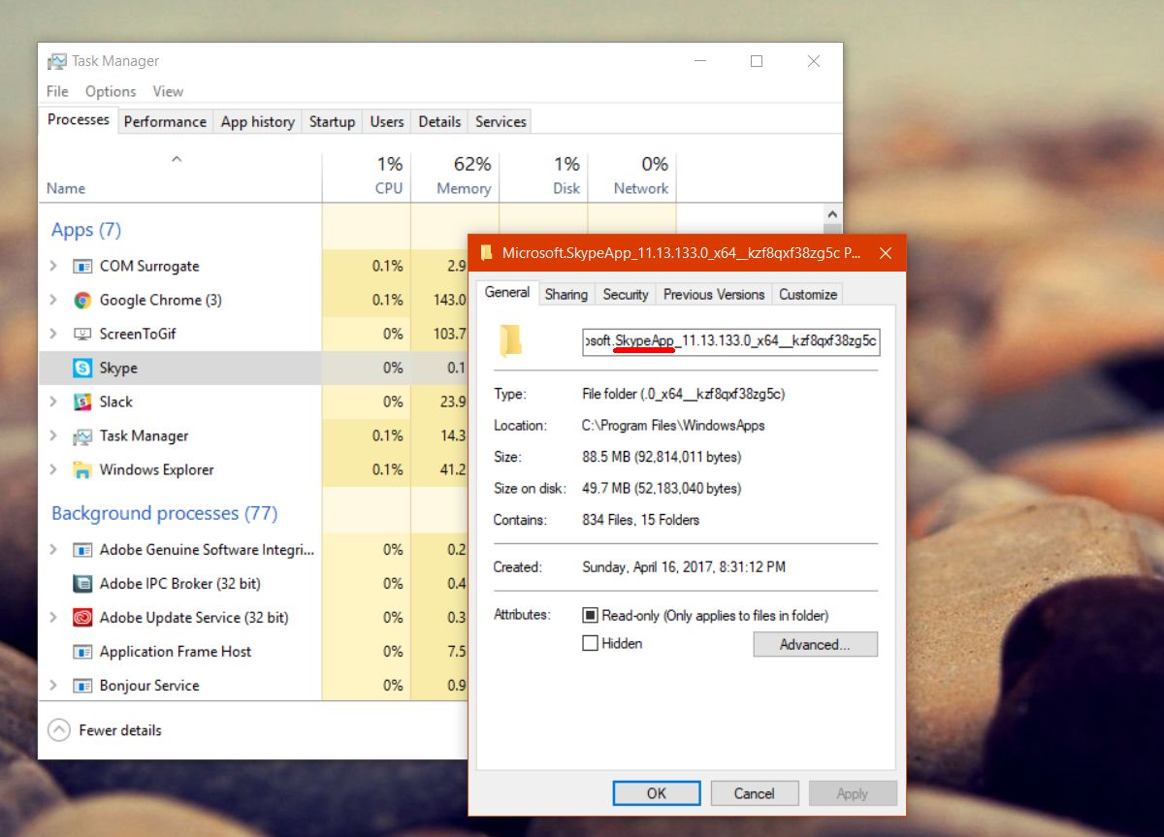
Task: Switch to the Details tab
Action: (x=439, y=121)
